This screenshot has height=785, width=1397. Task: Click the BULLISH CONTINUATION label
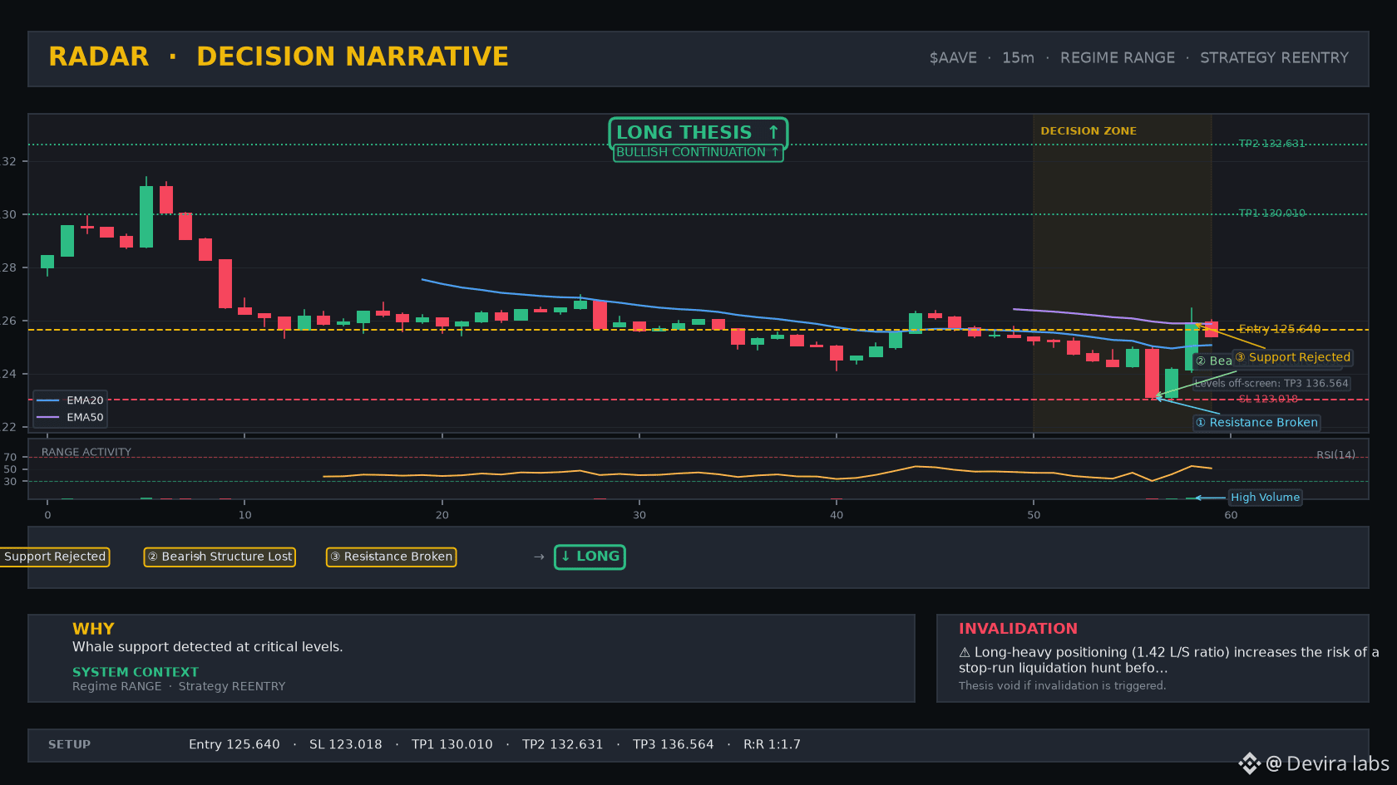tap(698, 152)
